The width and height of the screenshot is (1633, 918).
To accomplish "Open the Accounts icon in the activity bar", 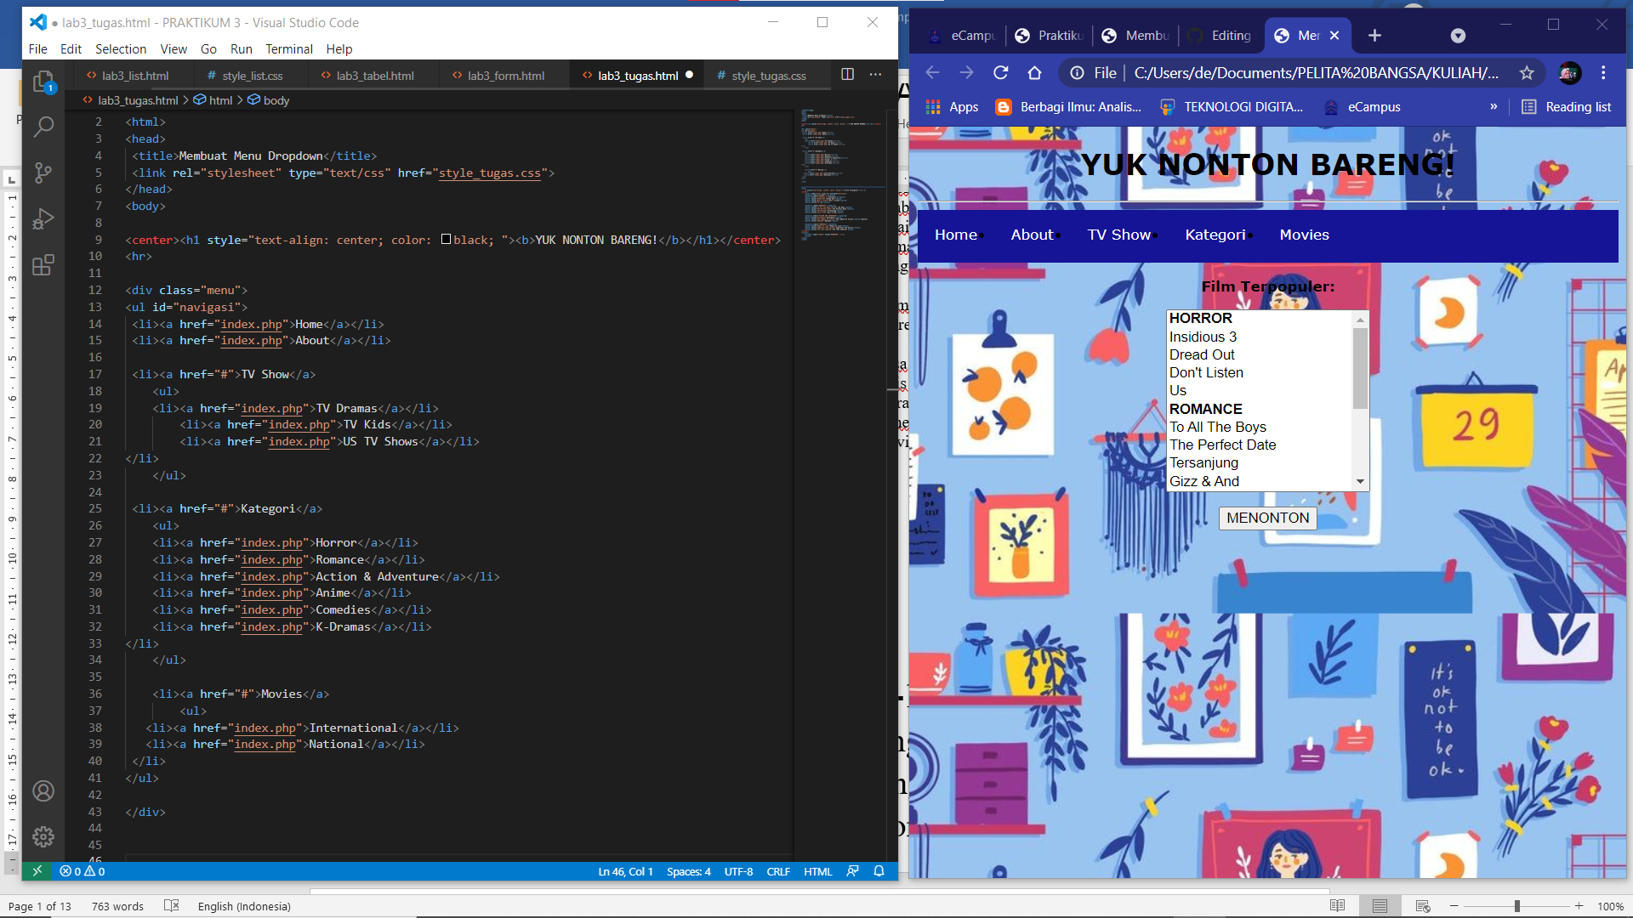I will [43, 790].
